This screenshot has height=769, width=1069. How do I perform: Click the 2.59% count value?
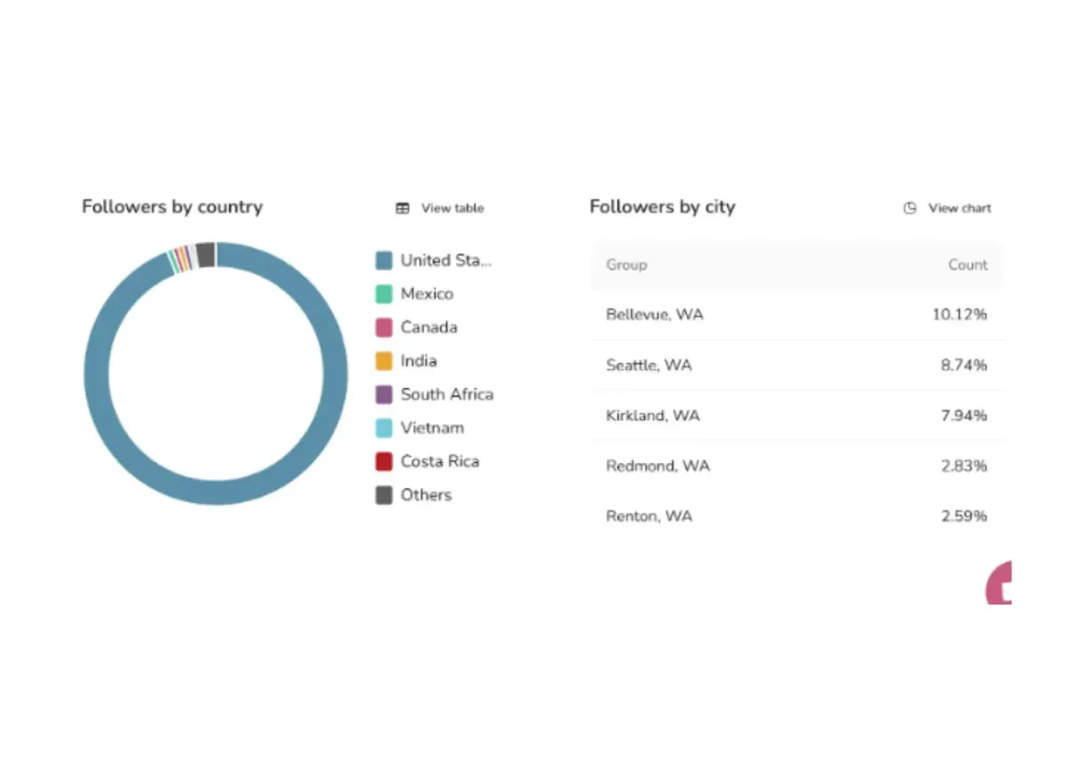tap(964, 516)
